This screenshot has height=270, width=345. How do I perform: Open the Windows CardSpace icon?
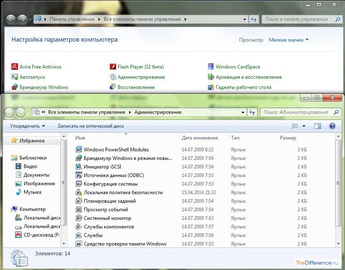pyautogui.click(x=211, y=66)
